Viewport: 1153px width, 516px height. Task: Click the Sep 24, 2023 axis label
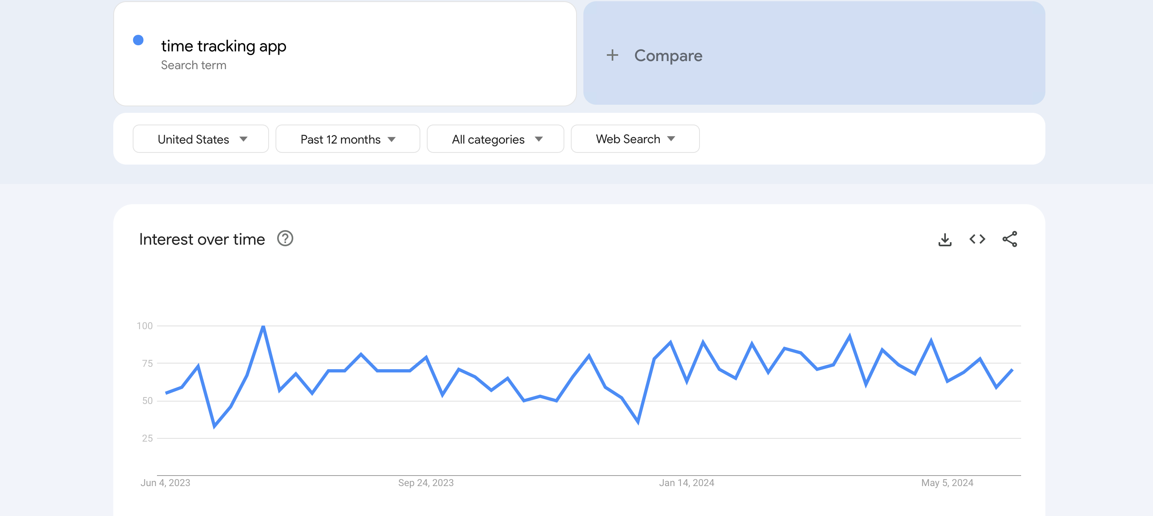[x=426, y=483]
